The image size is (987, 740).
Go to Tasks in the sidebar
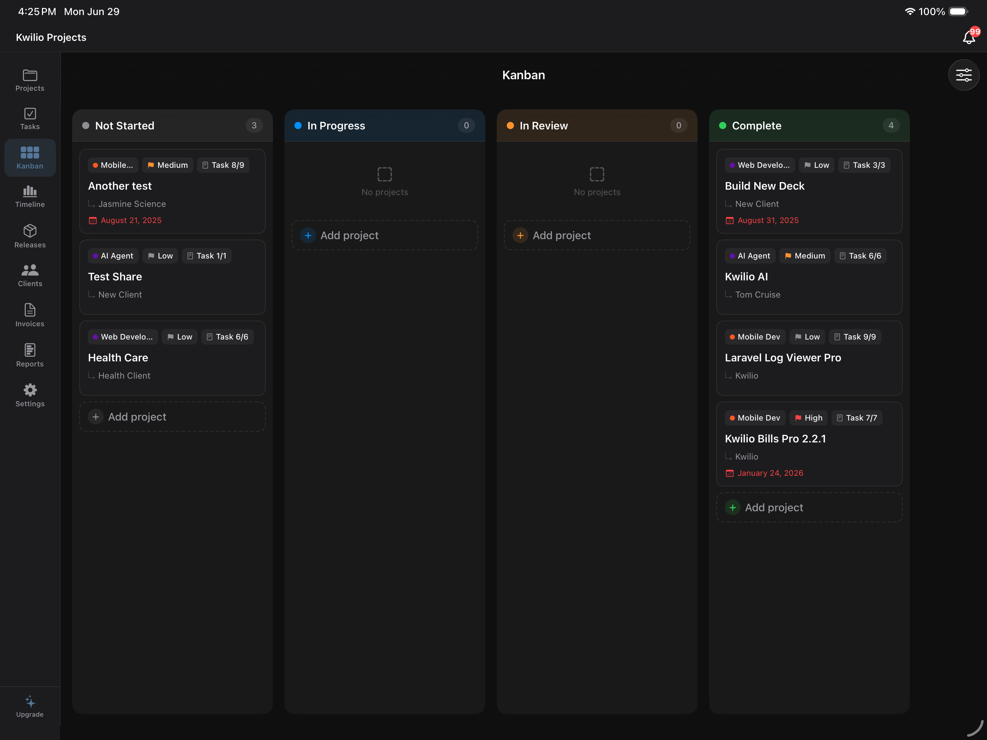(30, 119)
